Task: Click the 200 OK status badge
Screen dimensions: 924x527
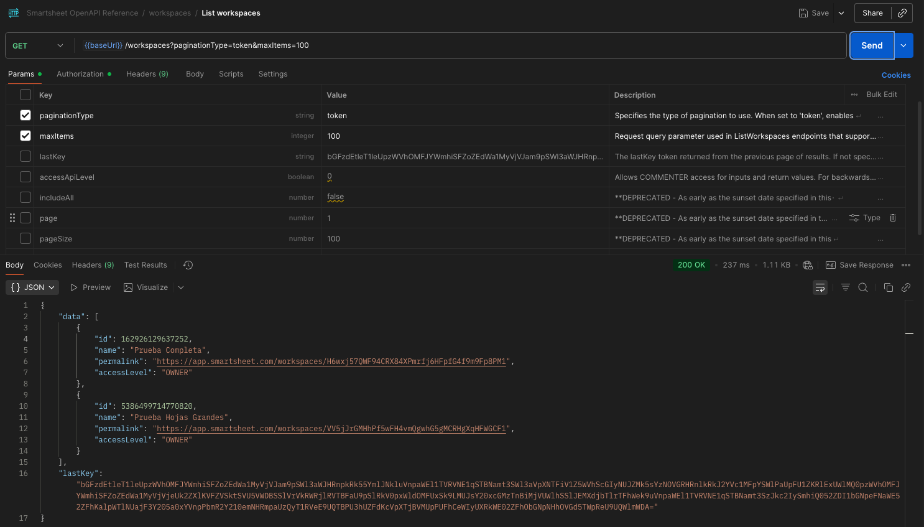Action: (691, 265)
